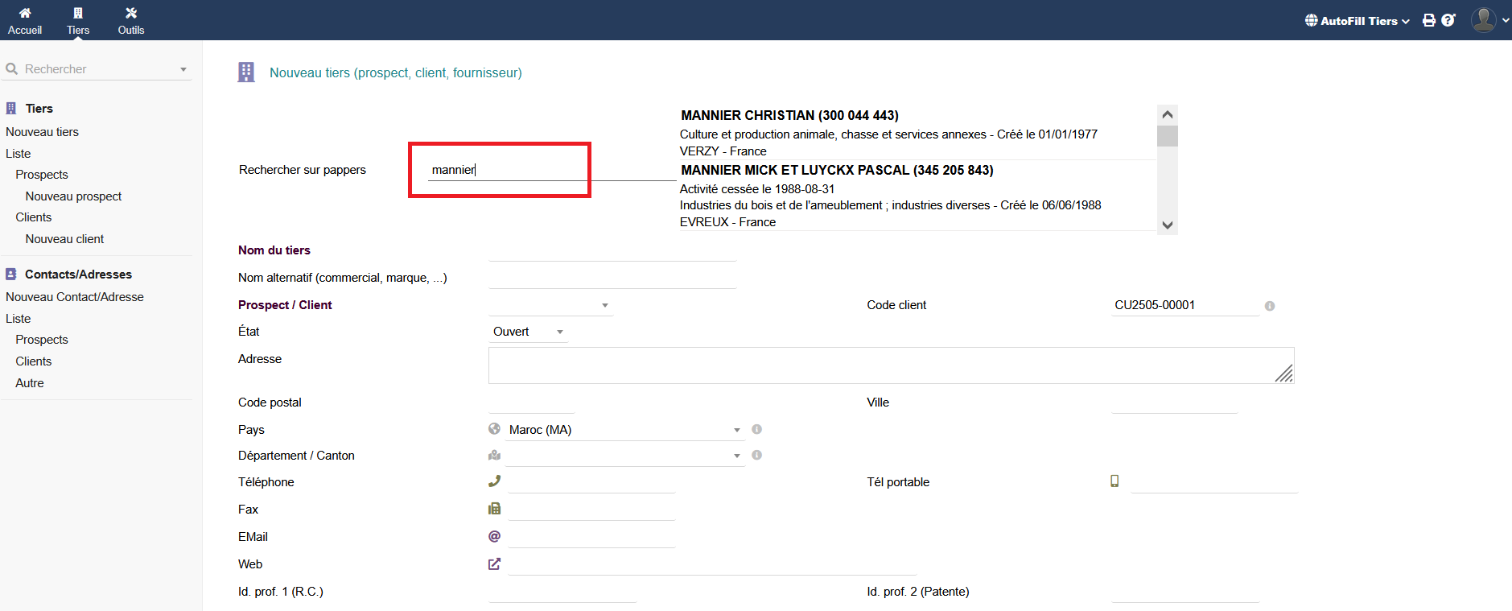Open the Outils menu
Screen dimensions: 1512x611
point(131,21)
